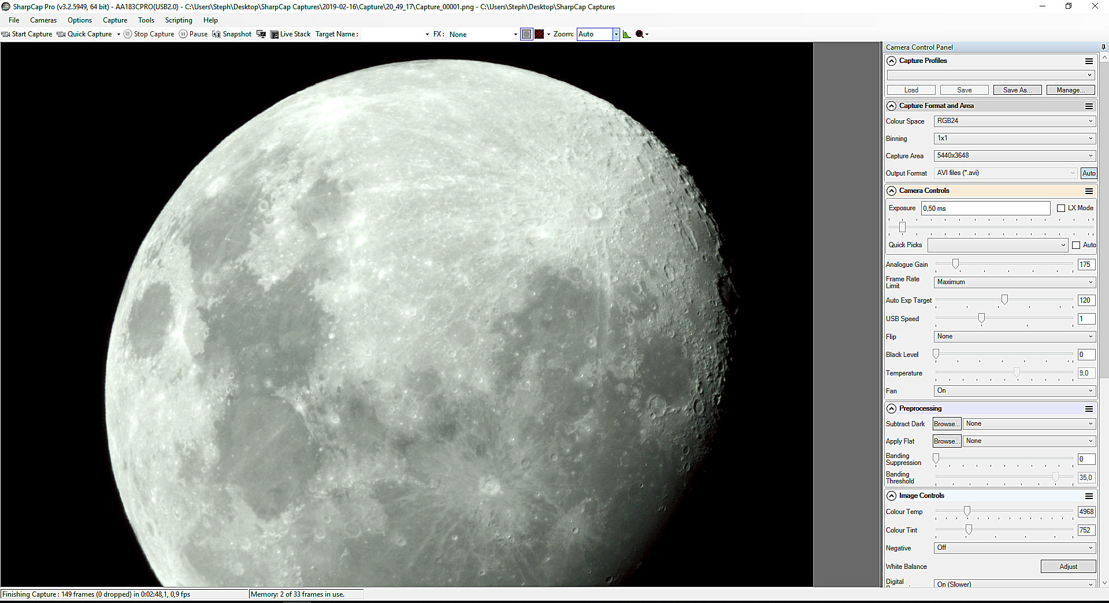Viewport: 1109px width, 603px height.
Task: Open the Cameras menu
Action: pyautogui.click(x=43, y=20)
